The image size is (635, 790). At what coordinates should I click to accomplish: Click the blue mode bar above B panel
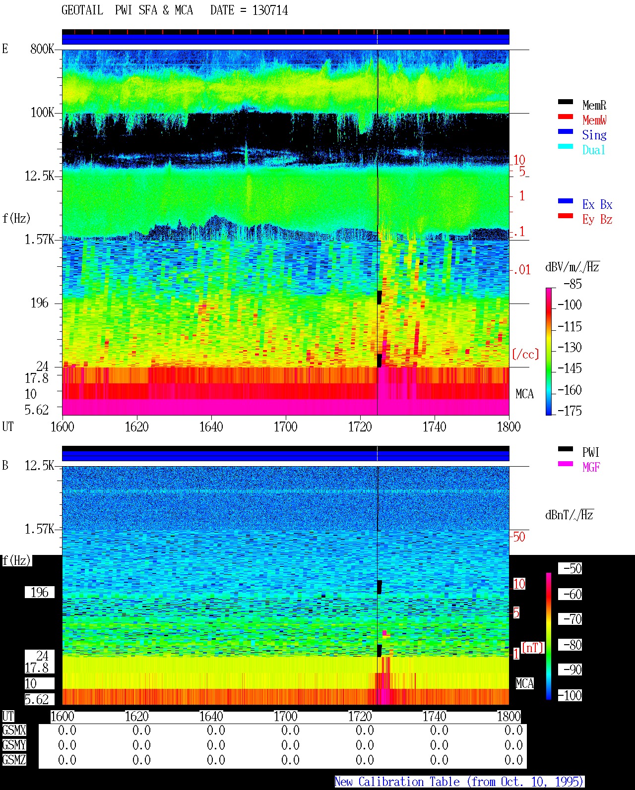[285, 456]
